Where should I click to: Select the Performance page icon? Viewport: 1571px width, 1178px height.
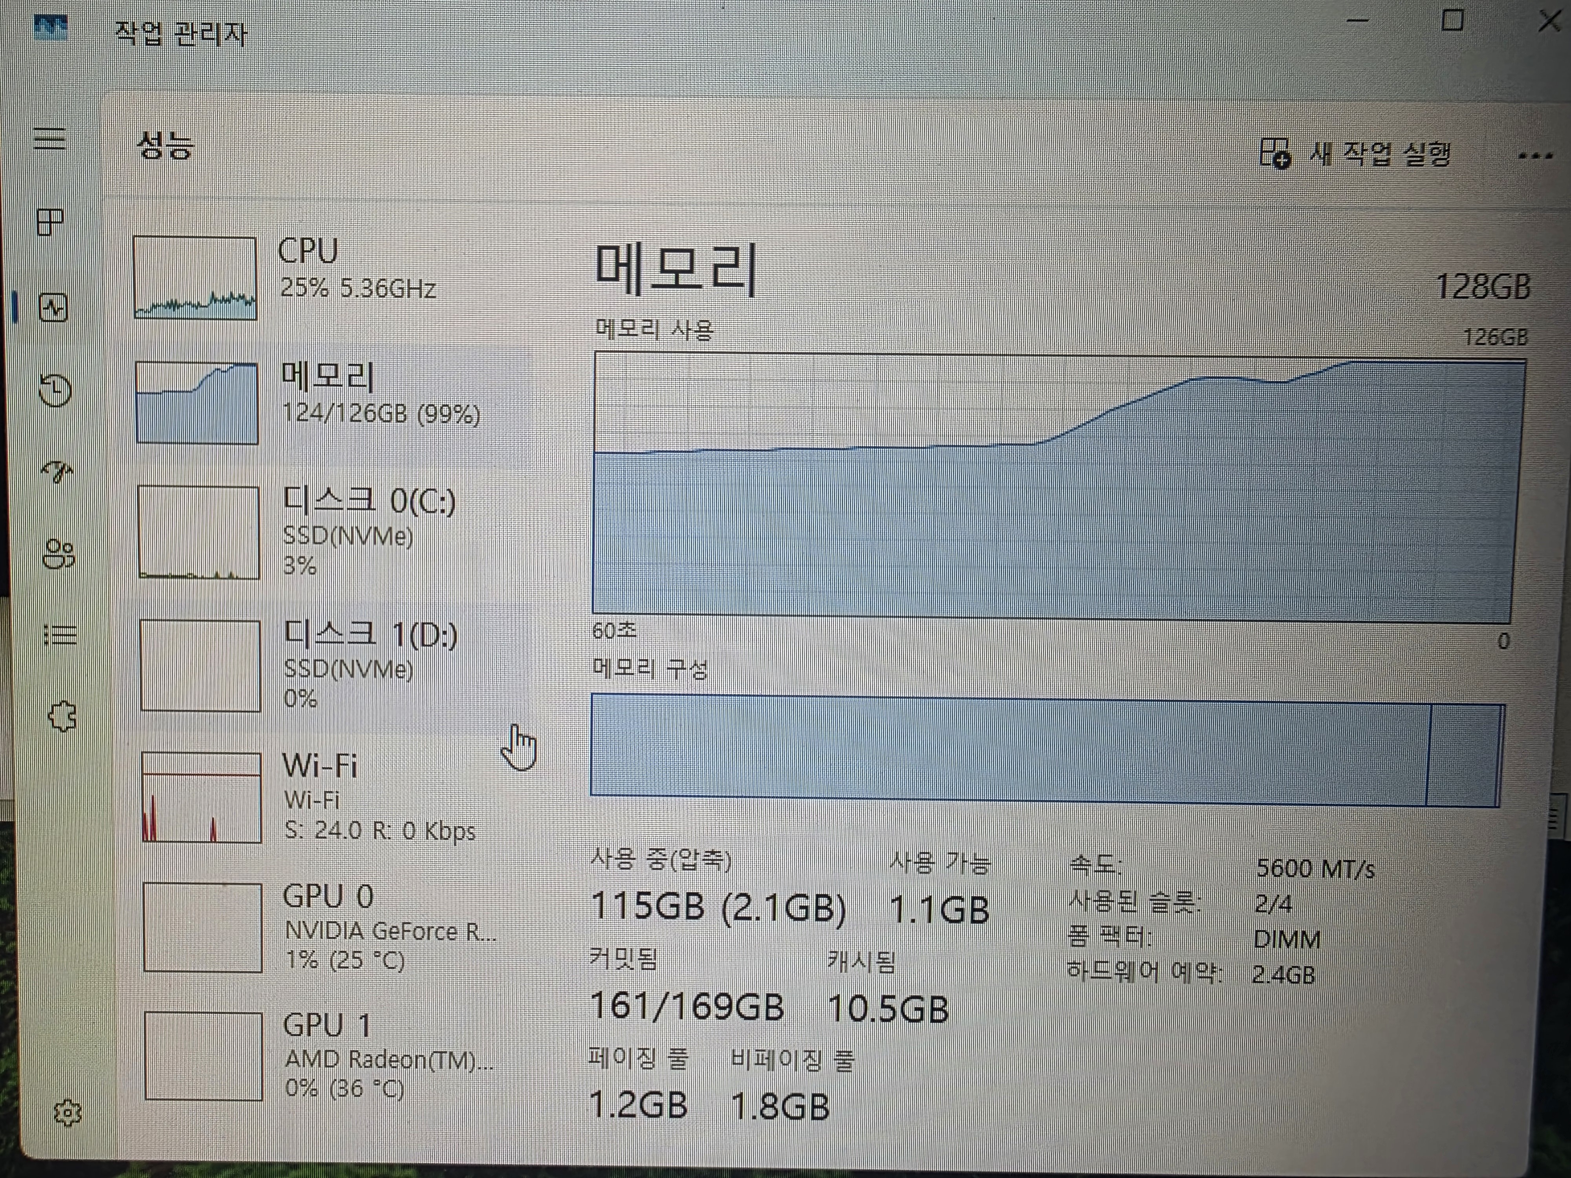pos(53,307)
